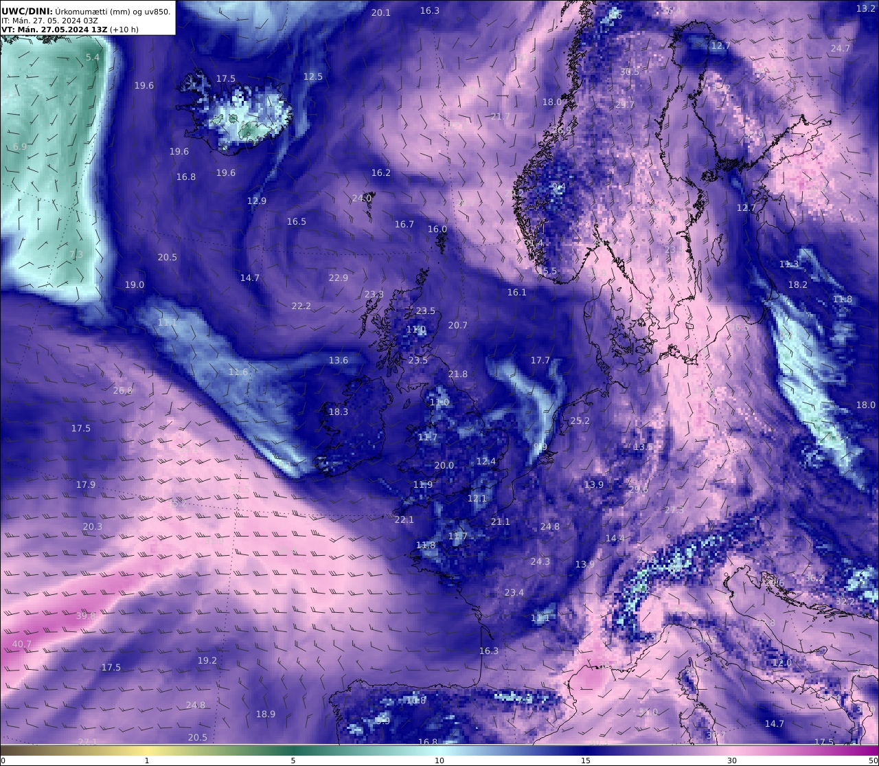Click the 24.0 value near the Faroes
879x766 pixels.
point(362,199)
